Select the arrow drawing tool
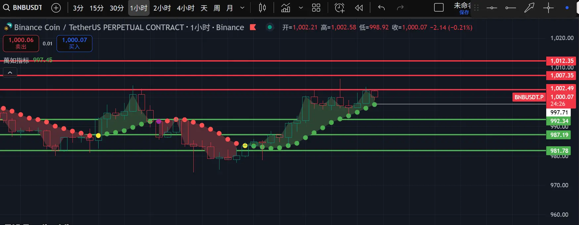This screenshot has width=579, height=225. [529, 8]
